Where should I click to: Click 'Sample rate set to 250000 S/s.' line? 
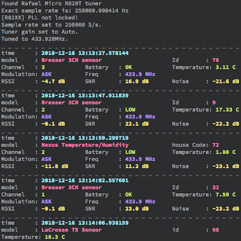coord(51,25)
